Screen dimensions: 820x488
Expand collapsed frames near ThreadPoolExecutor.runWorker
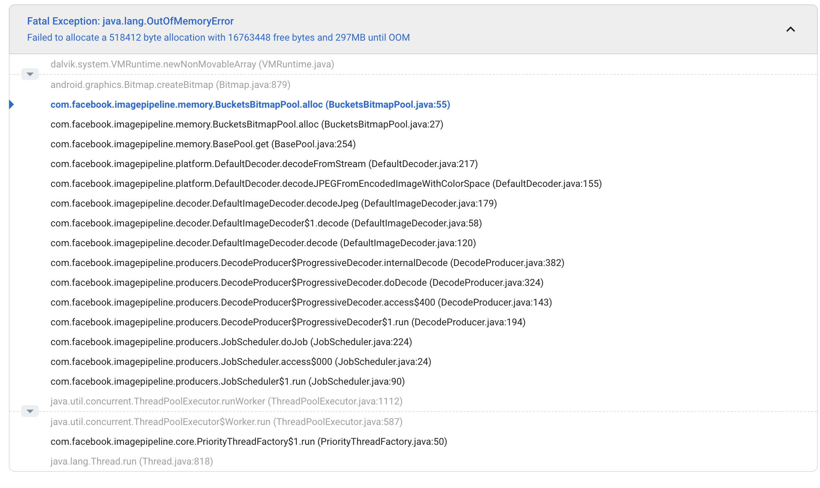pos(30,411)
